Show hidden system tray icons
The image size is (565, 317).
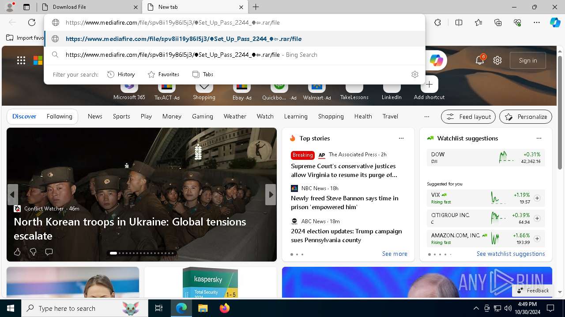[476, 308]
